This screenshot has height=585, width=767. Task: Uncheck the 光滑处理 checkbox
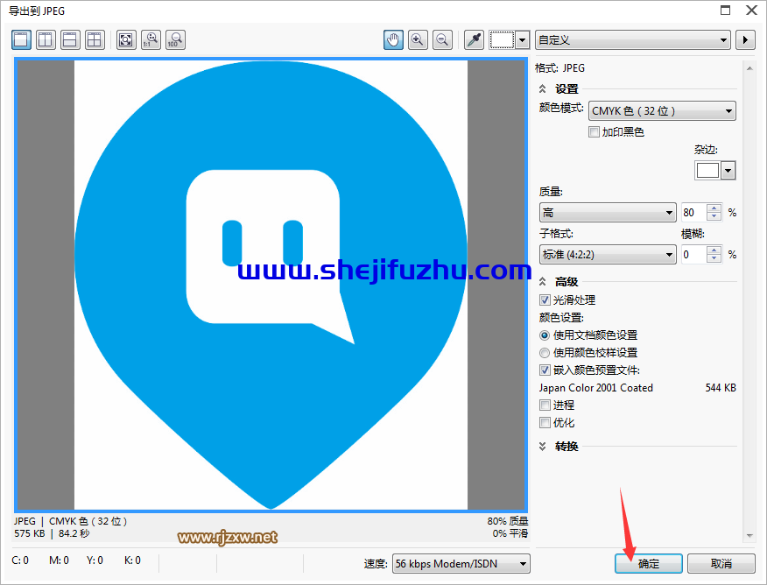click(x=545, y=300)
